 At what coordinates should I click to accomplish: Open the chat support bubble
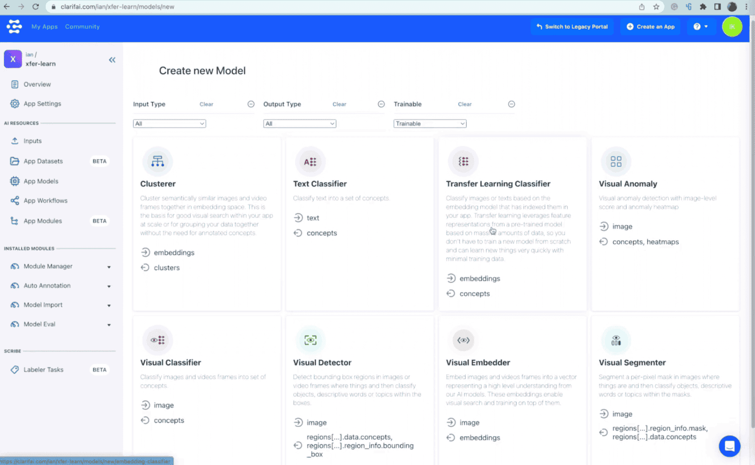729,446
